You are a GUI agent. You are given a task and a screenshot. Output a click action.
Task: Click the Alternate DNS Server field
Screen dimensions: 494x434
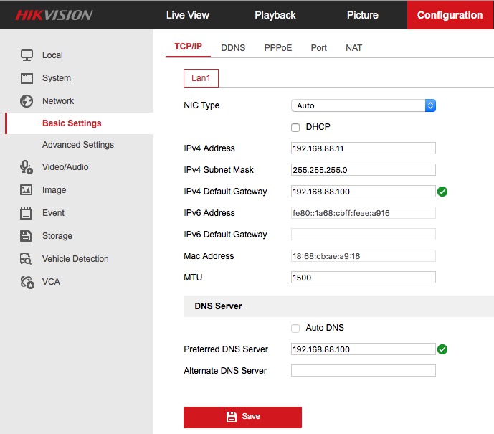click(363, 371)
